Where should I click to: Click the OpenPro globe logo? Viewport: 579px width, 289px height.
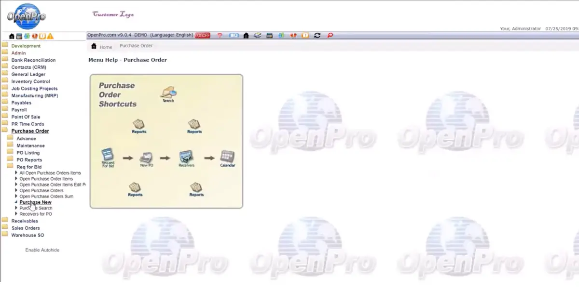click(x=27, y=16)
